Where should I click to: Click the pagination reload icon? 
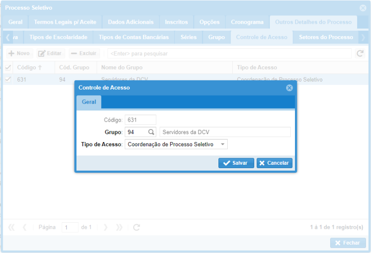coord(136,227)
